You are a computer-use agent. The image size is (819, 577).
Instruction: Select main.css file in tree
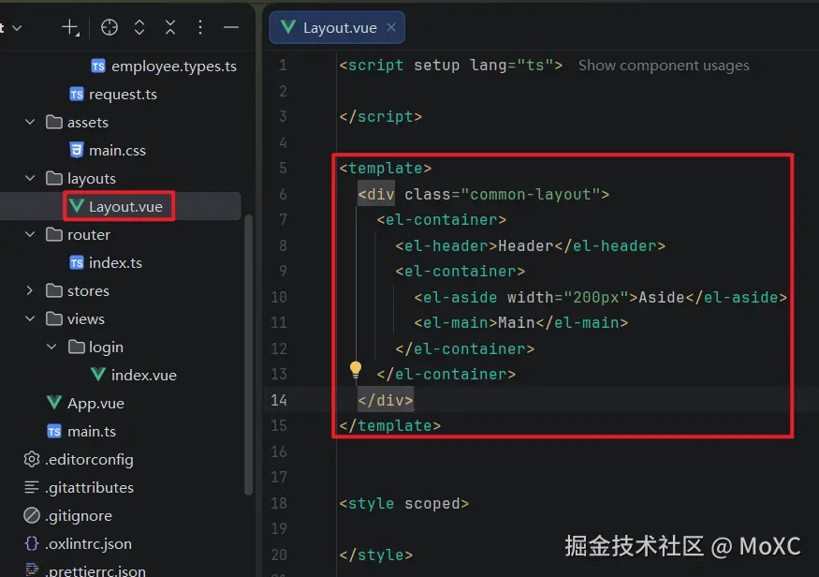(117, 151)
